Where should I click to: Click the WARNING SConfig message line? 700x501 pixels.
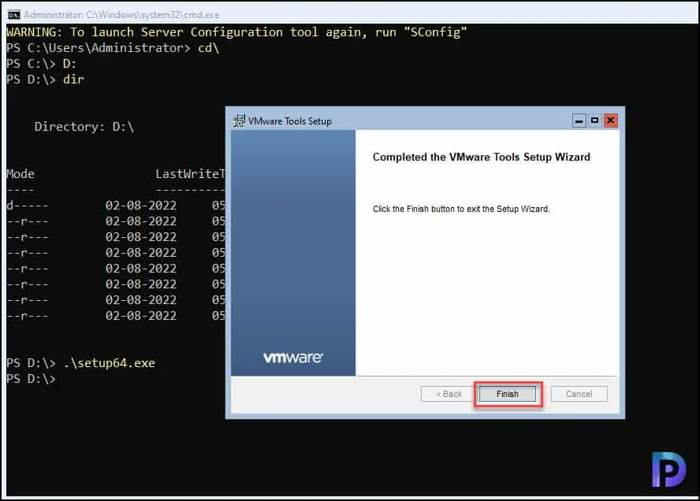[236, 32]
